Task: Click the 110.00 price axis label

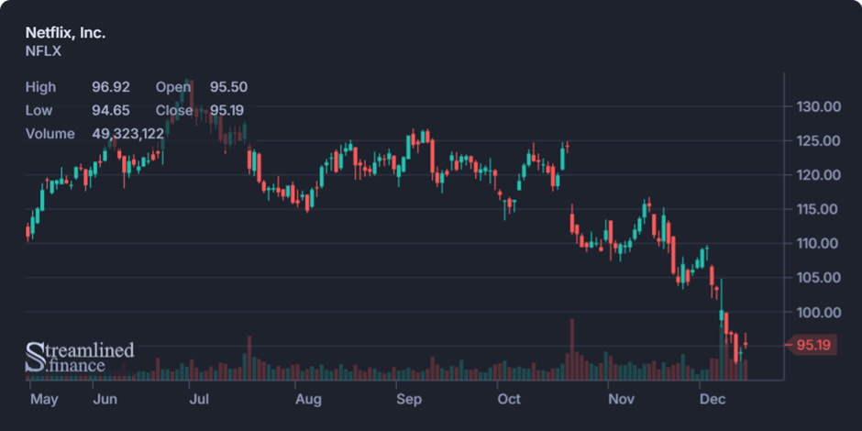Action: click(819, 243)
